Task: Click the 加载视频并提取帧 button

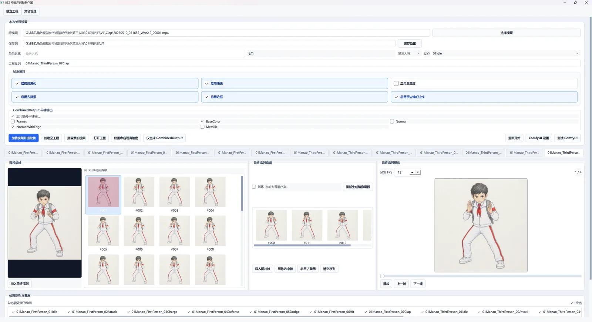Action: (x=24, y=138)
